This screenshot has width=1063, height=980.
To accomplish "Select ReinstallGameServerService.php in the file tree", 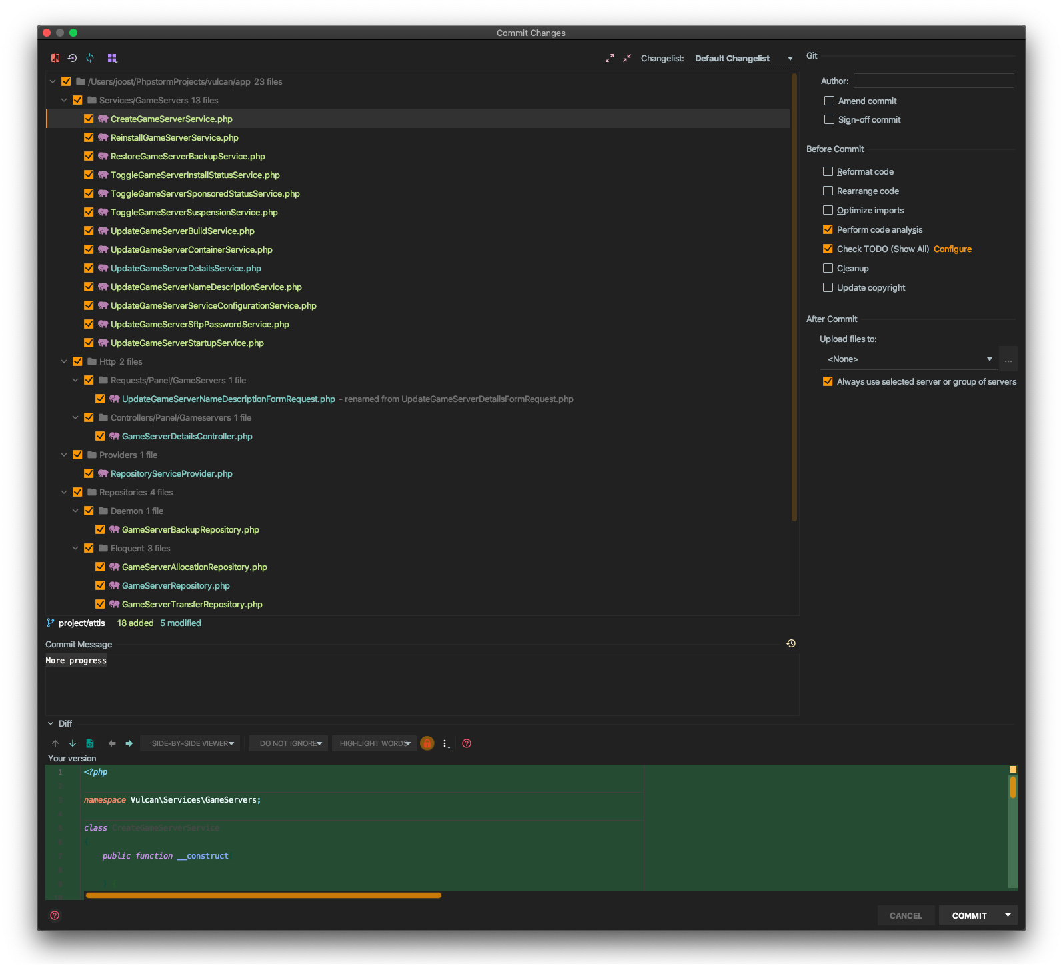I will [x=174, y=137].
